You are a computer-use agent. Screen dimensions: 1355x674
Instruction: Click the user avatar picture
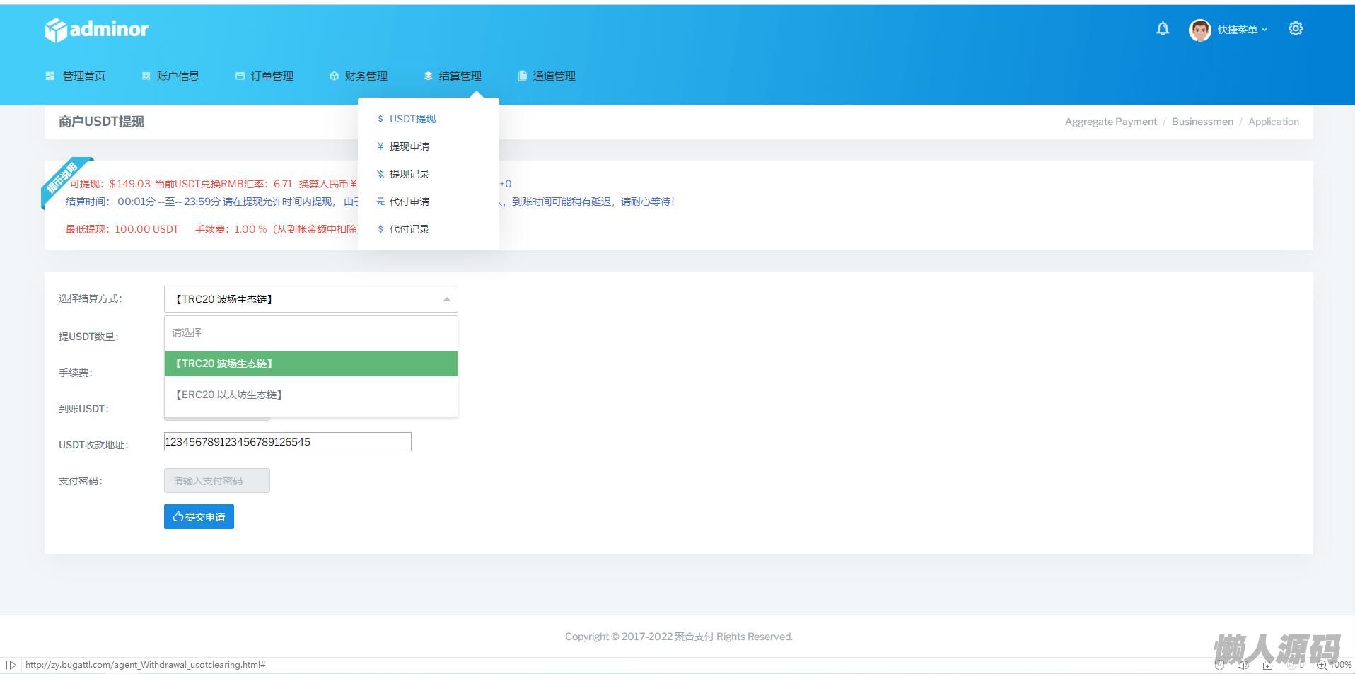(x=1199, y=30)
